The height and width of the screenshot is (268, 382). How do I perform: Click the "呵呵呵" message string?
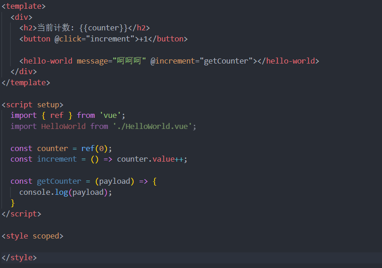tap(129, 61)
